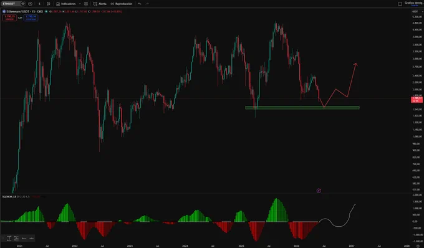Click the 2022 label on time axis

[x=75, y=246]
